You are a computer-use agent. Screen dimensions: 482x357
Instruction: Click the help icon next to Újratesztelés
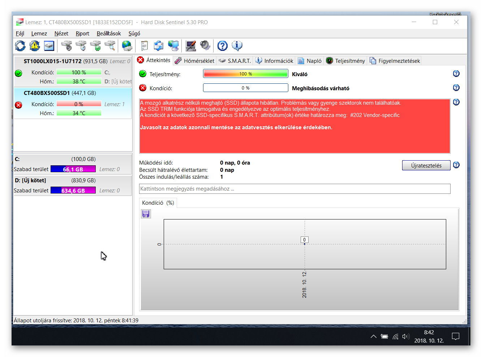pos(456,165)
